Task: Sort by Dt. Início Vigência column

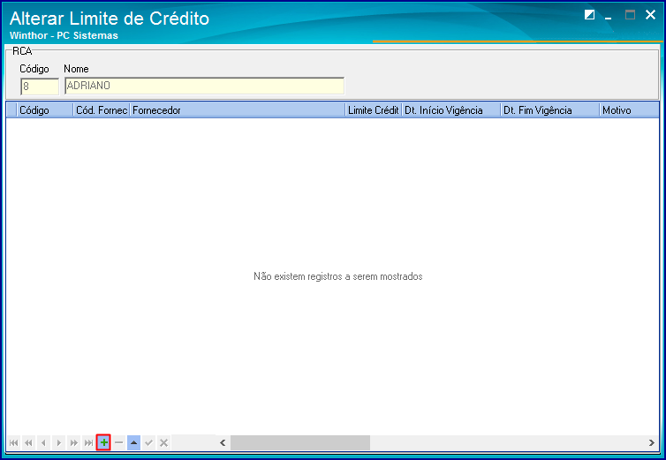Action: (451, 110)
